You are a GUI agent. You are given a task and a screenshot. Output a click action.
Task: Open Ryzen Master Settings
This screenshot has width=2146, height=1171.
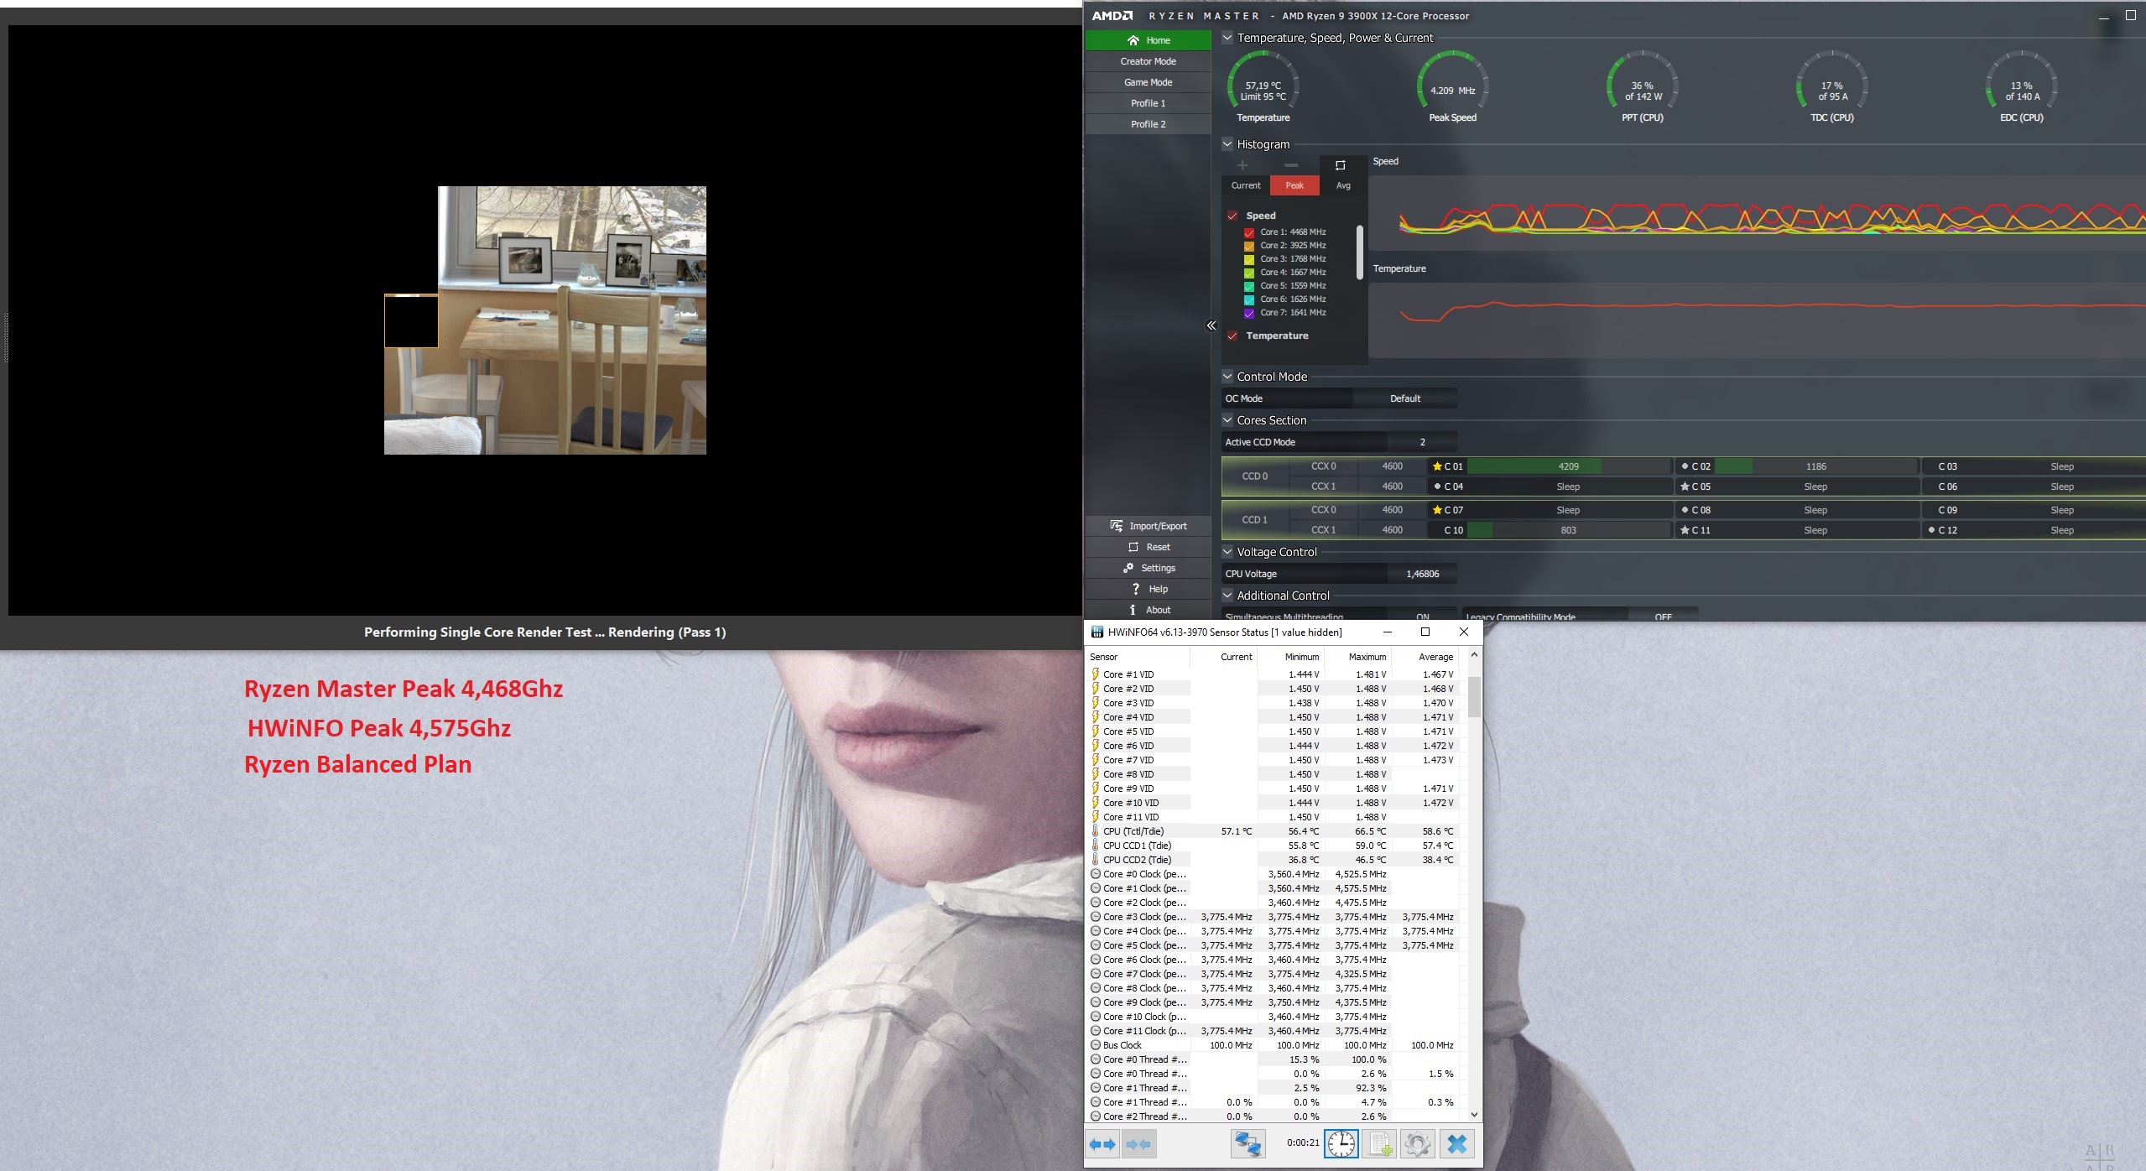click(1149, 567)
